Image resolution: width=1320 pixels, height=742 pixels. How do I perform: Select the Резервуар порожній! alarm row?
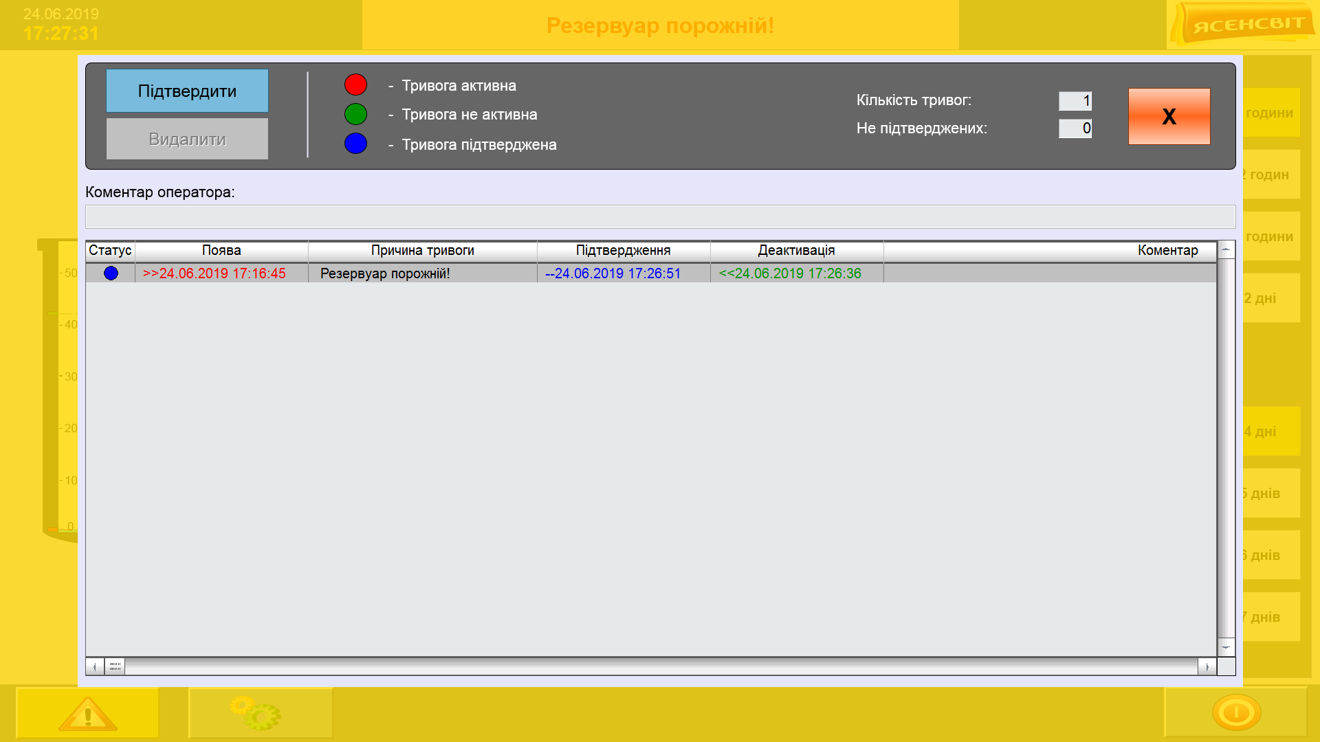[x=385, y=273]
